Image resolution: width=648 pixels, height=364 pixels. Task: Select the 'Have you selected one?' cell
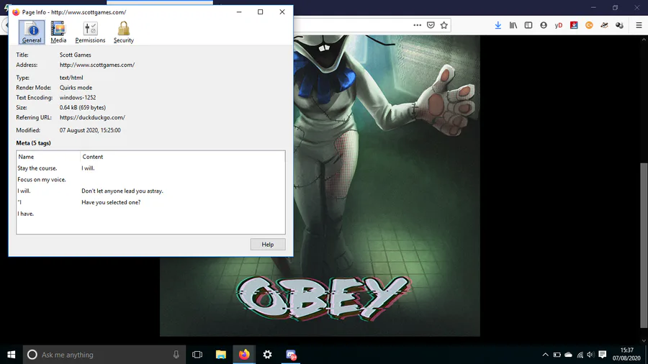[111, 202]
